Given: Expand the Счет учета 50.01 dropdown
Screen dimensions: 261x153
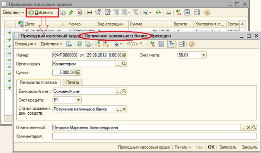Looking at the screenshot, I should pyautogui.click(x=204, y=55).
